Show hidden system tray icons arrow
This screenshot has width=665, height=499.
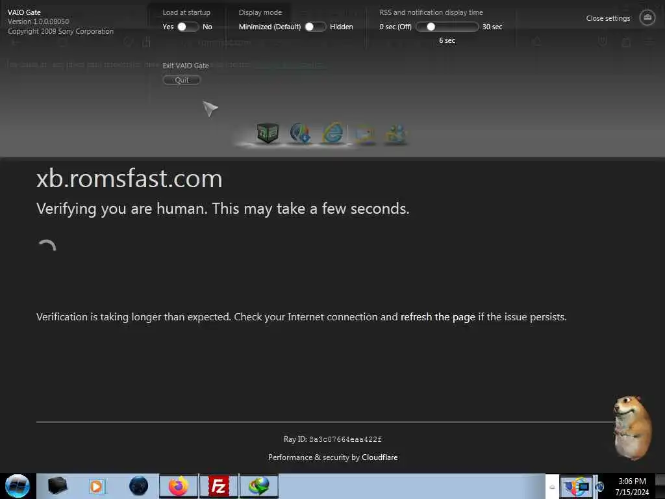552,487
